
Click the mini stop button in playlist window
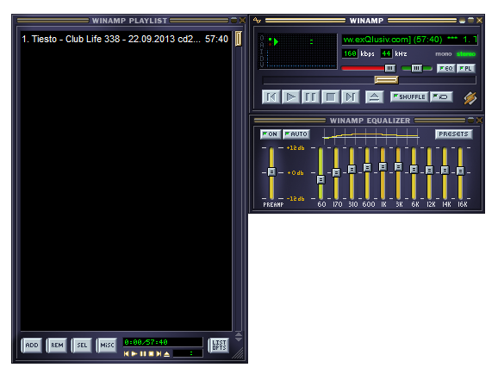(x=151, y=353)
